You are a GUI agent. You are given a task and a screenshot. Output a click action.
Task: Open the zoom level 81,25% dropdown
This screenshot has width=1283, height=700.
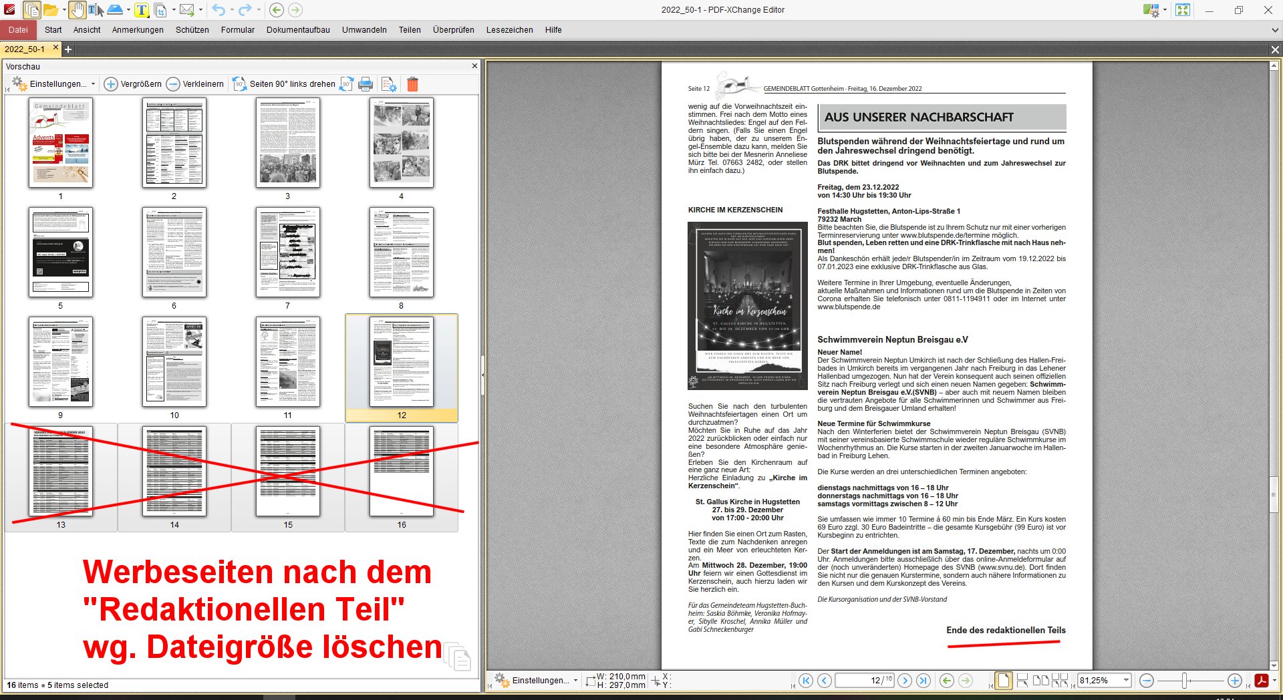[x=1126, y=681]
